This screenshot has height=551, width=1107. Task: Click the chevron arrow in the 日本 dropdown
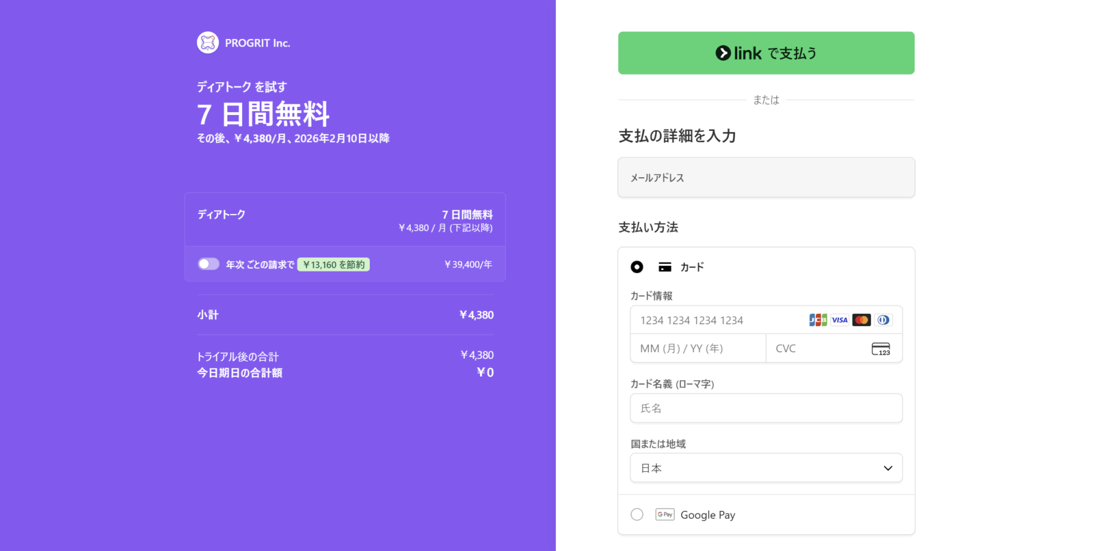[x=888, y=468]
